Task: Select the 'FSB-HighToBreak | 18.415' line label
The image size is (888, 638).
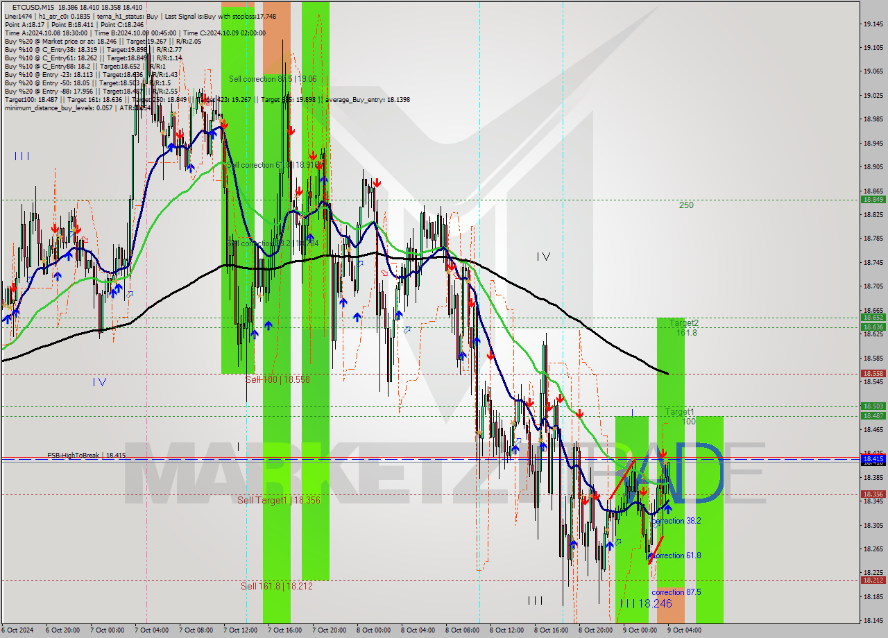Action: coord(87,455)
